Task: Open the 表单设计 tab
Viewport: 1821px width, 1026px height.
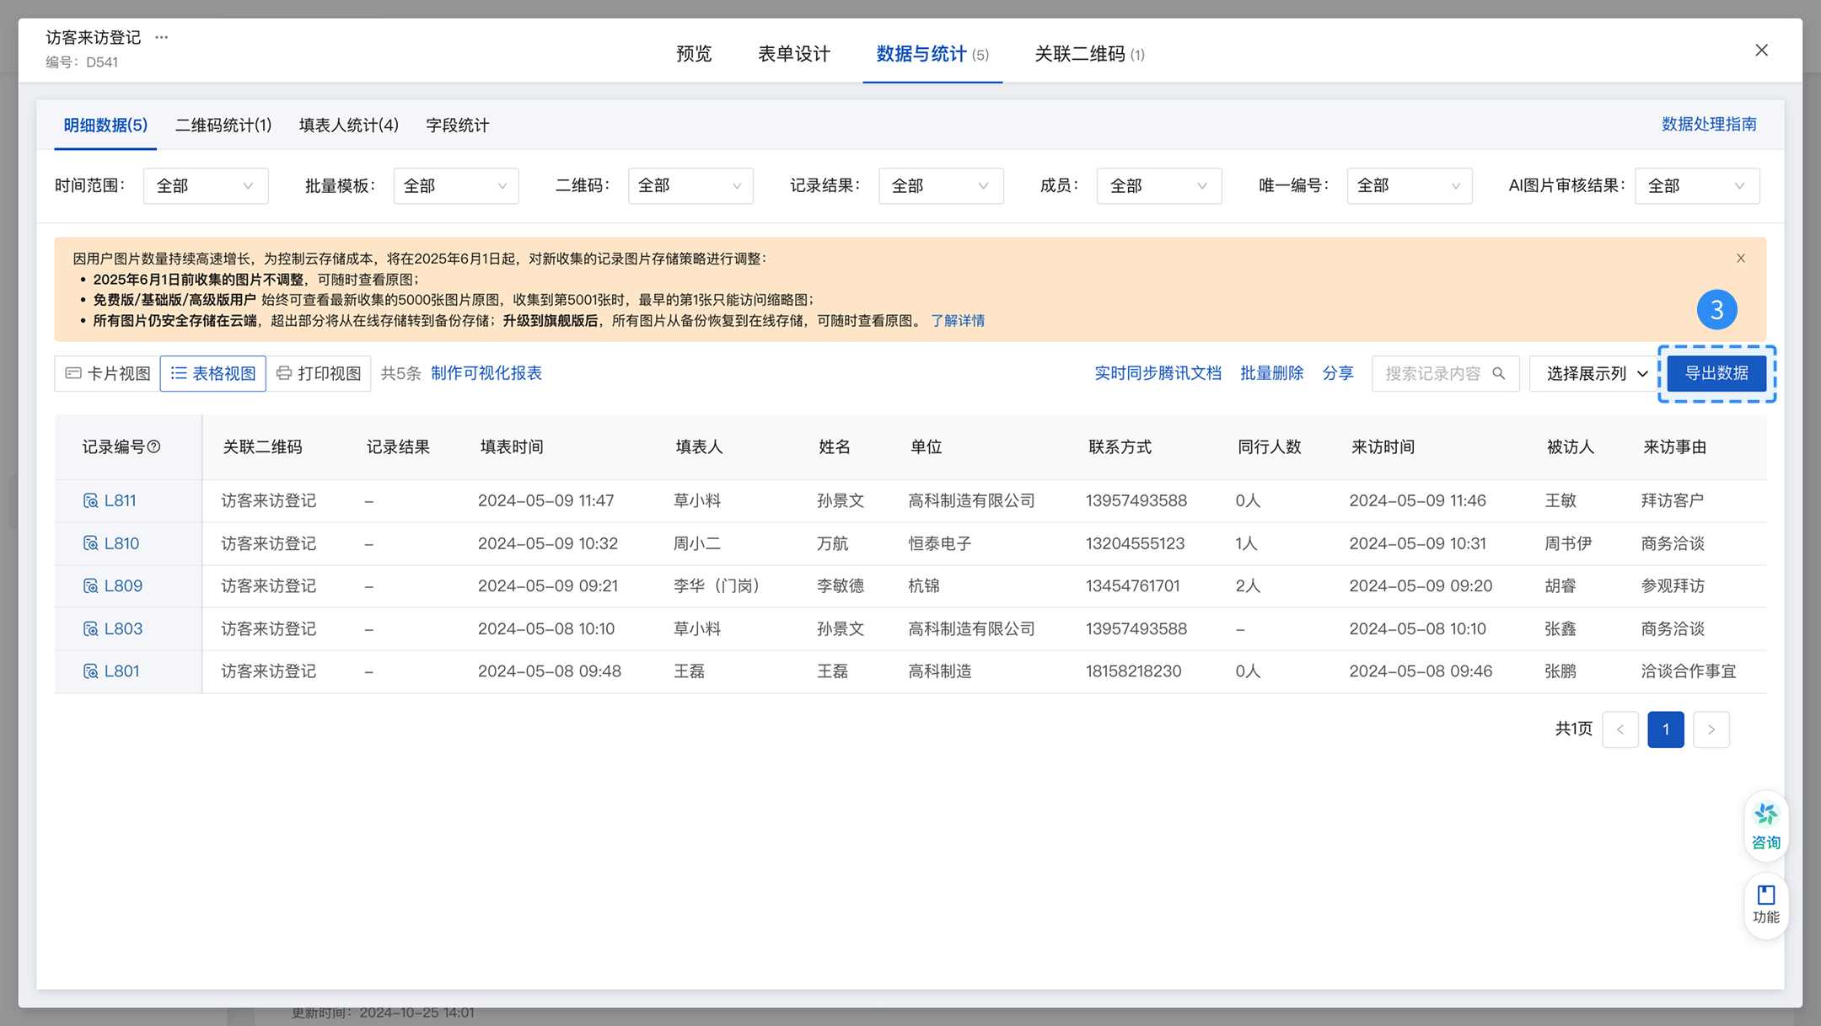Action: [794, 54]
